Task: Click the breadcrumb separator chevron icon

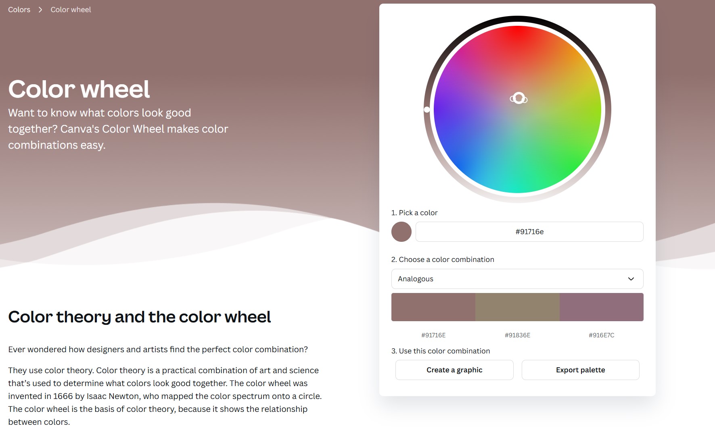Action: point(40,10)
